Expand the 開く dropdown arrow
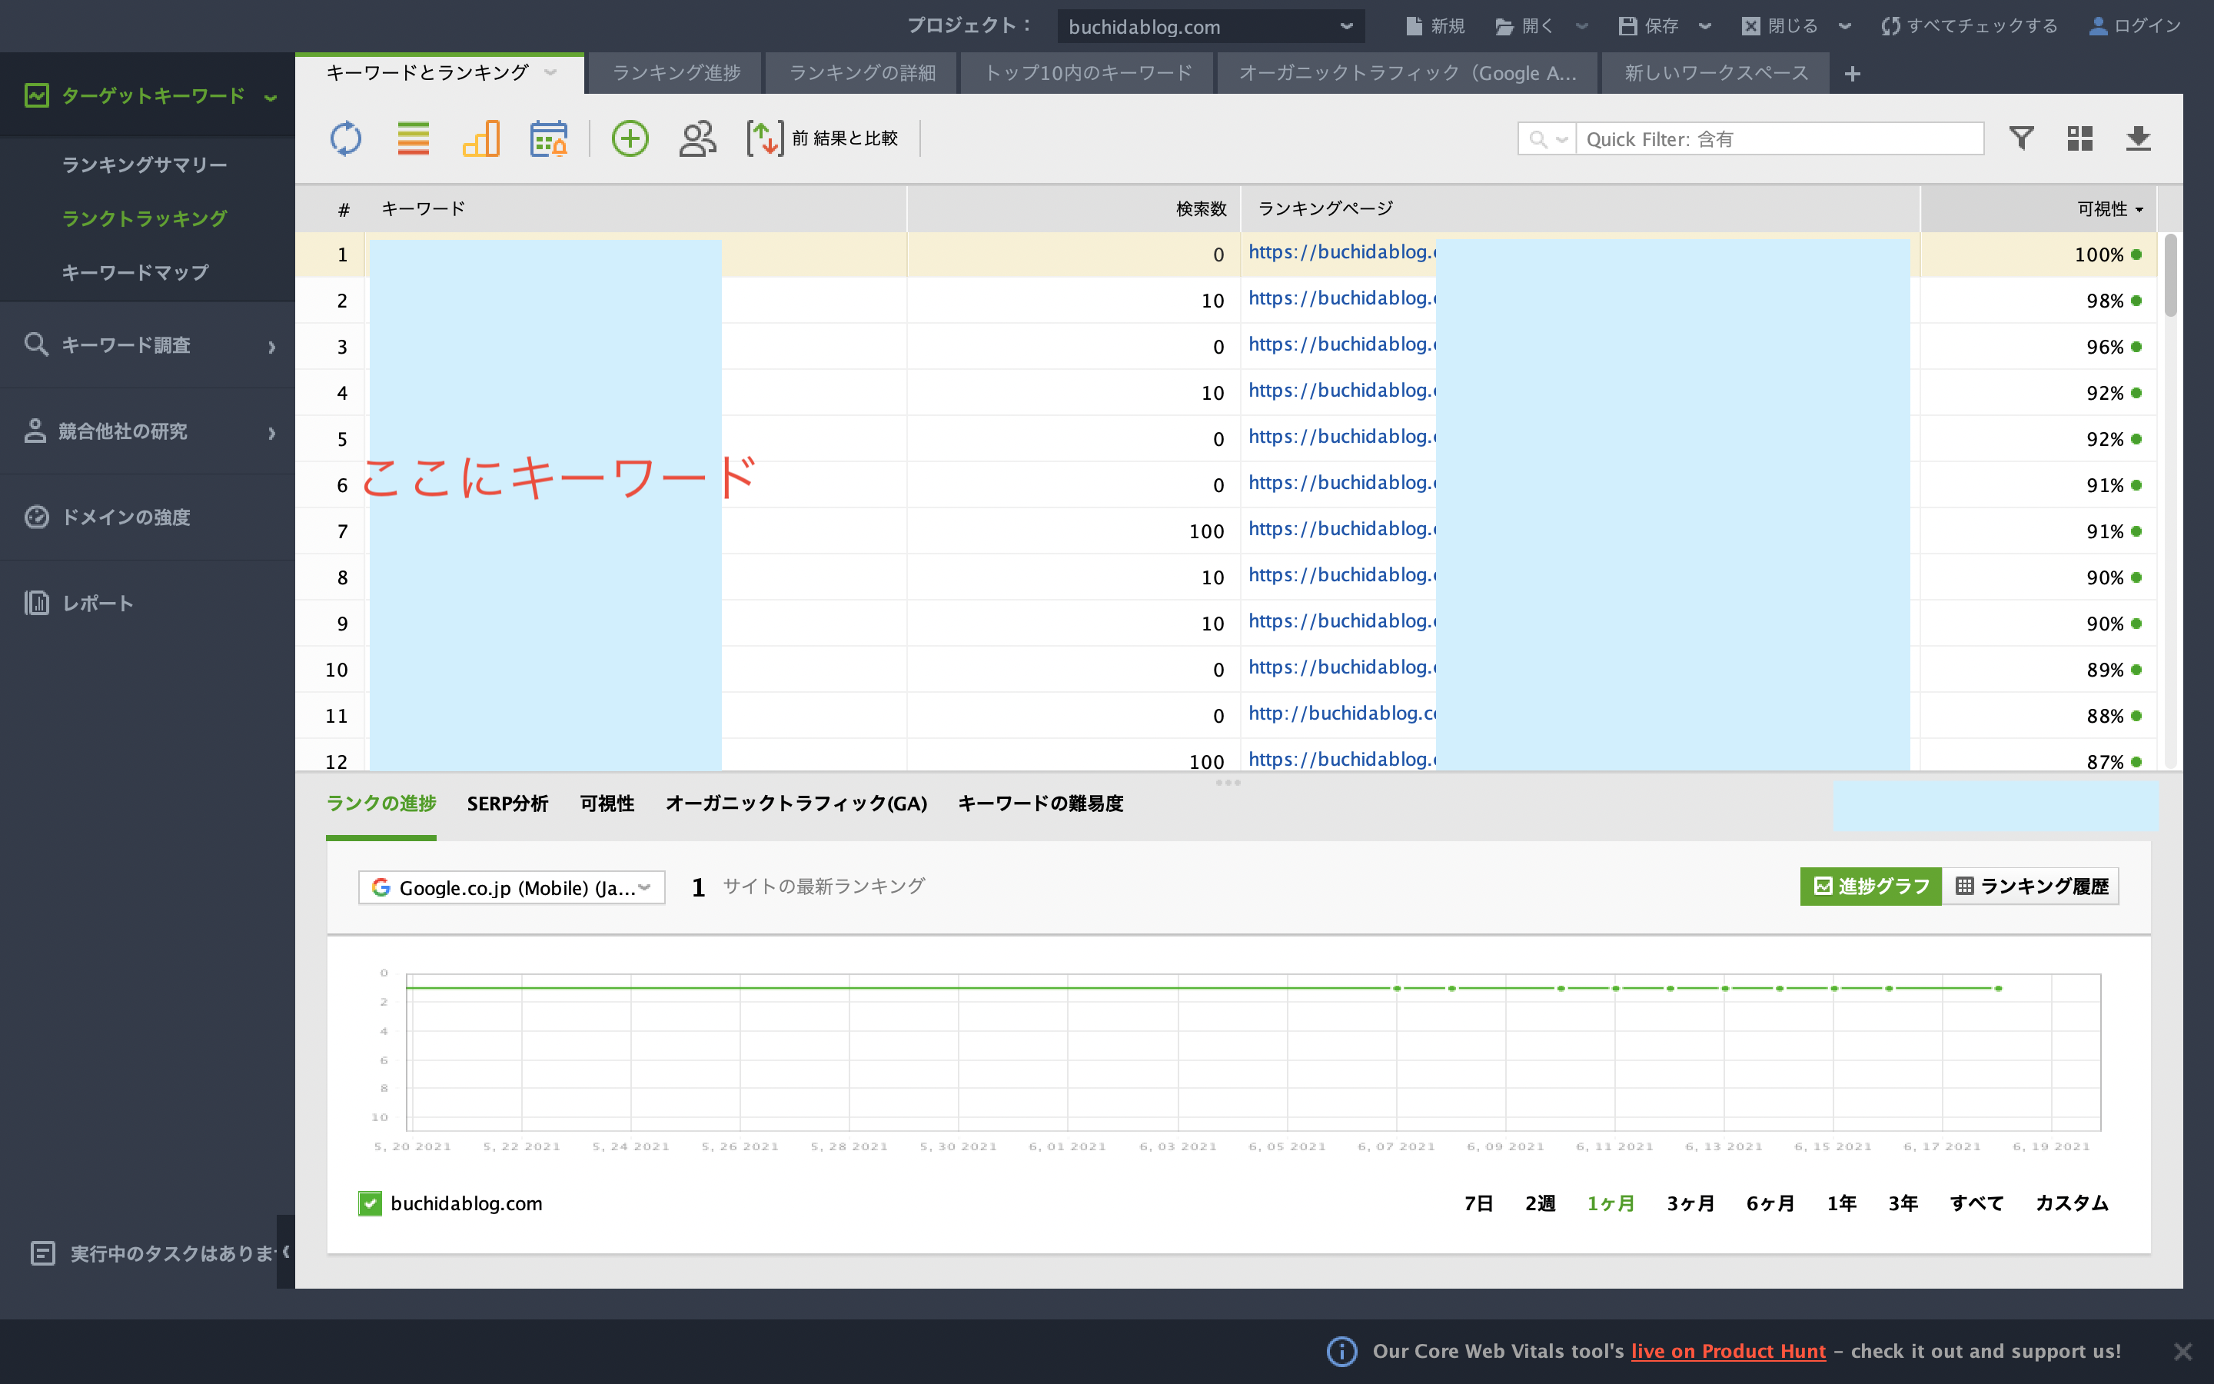Viewport: 2214px width, 1384px height. click(x=1582, y=27)
